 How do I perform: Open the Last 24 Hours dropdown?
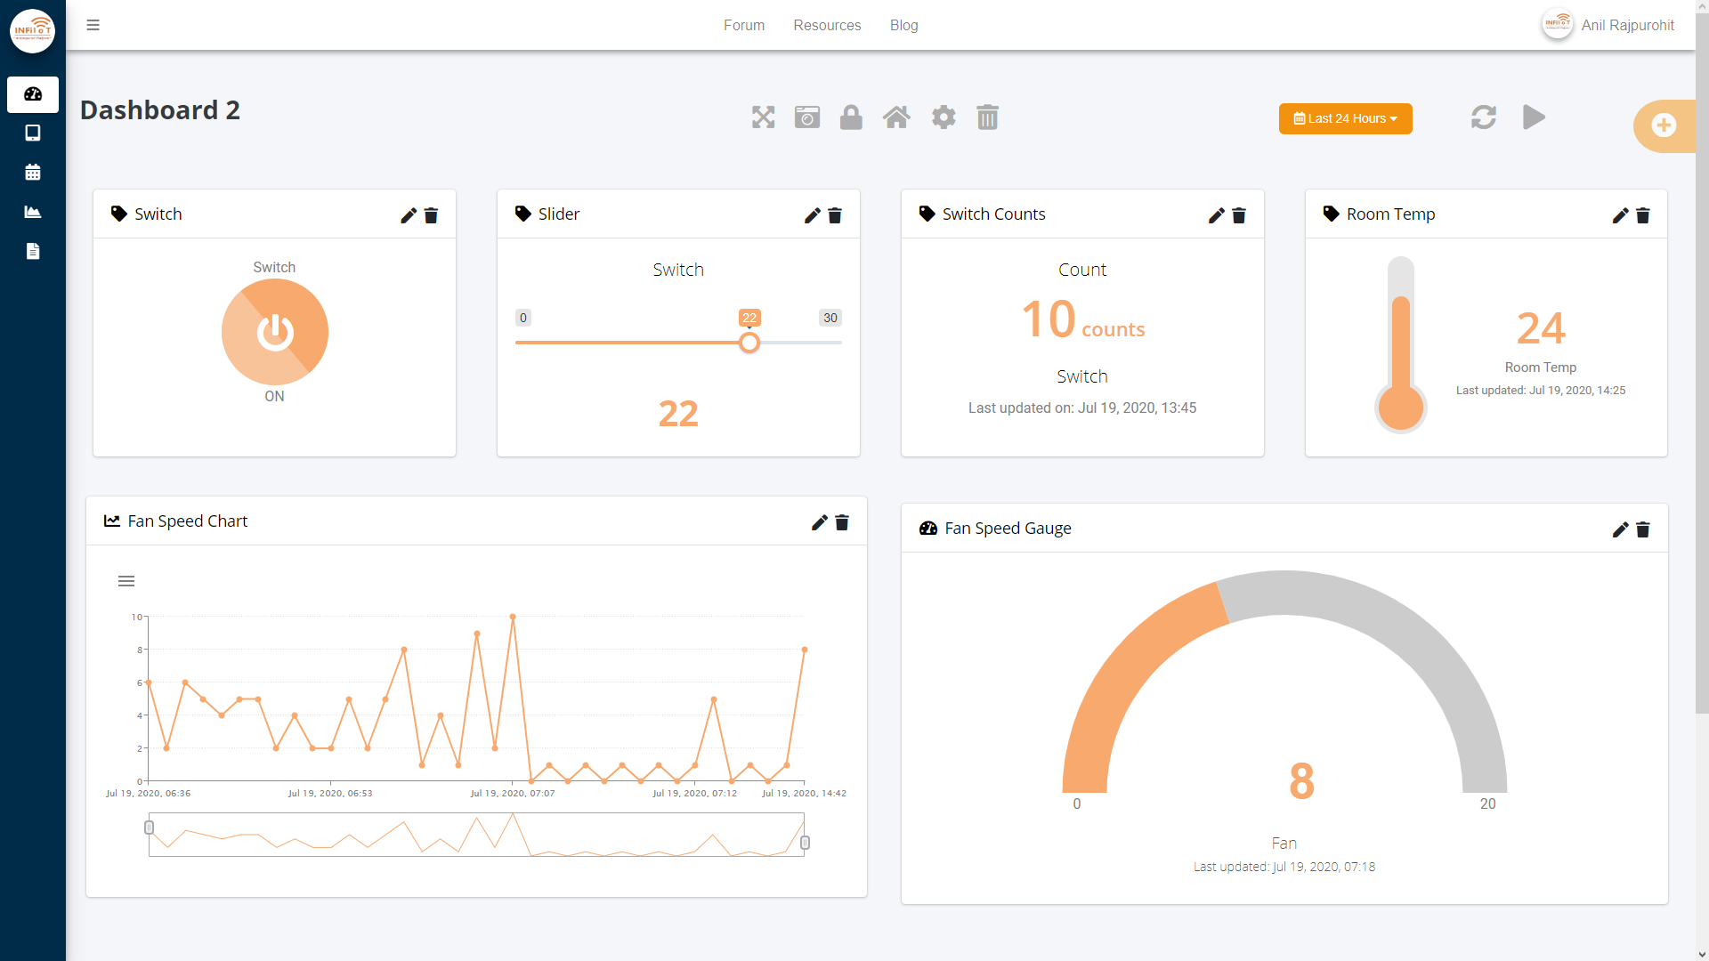click(1346, 118)
